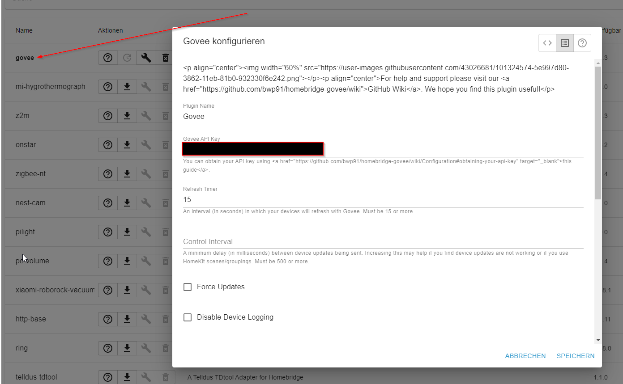Click the dialog scrollbar down arrow
Image resolution: width=623 pixels, height=384 pixels.
point(598,340)
